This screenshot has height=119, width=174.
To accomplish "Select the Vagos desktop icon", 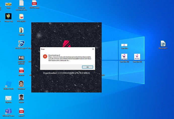I will point(8,4).
